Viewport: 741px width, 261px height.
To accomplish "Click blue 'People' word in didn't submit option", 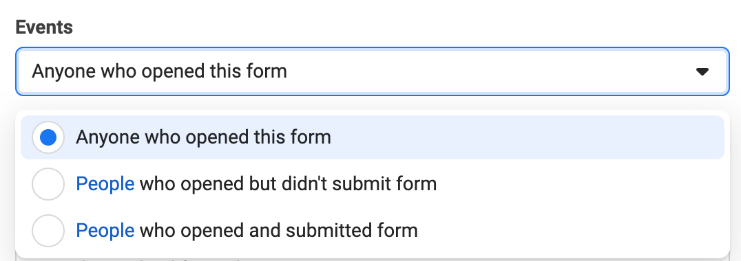I will [105, 184].
